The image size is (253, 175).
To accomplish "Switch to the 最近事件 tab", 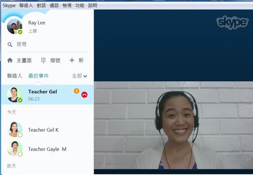I will [x=38, y=76].
